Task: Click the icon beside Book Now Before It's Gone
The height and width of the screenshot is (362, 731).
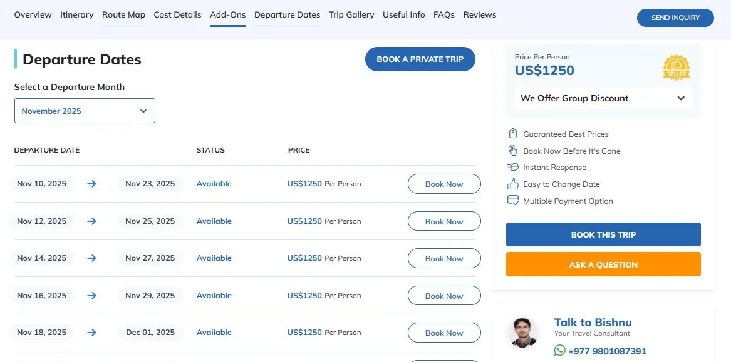Action: [513, 150]
